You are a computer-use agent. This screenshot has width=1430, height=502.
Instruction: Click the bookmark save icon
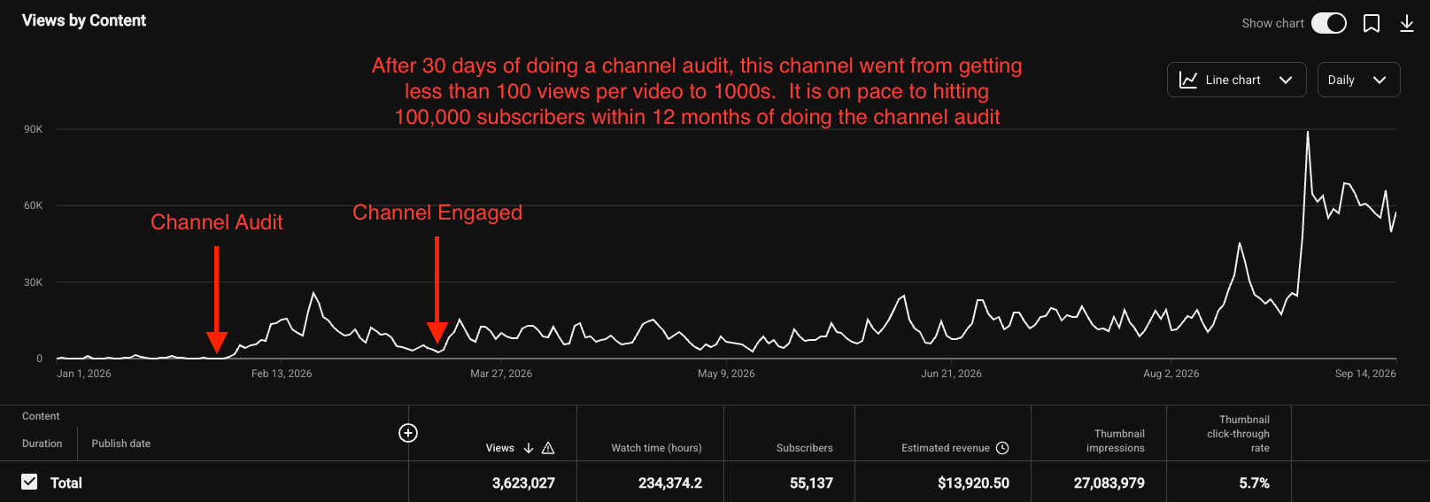tap(1372, 23)
